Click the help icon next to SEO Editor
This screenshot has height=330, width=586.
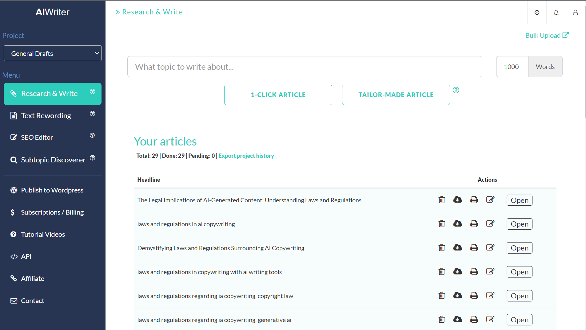tap(92, 135)
